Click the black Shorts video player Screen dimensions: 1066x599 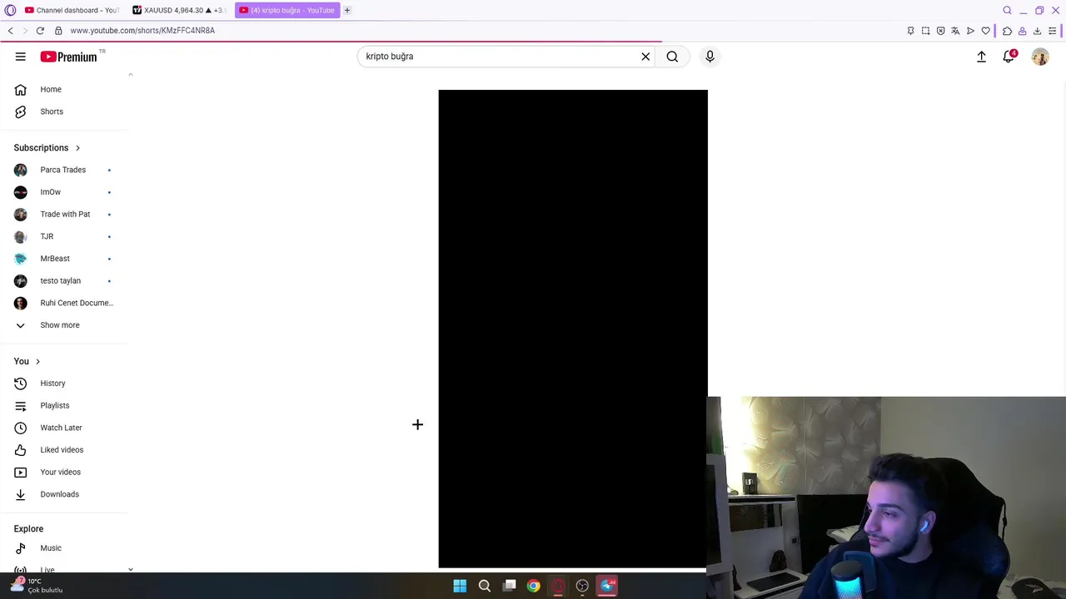[x=573, y=329]
